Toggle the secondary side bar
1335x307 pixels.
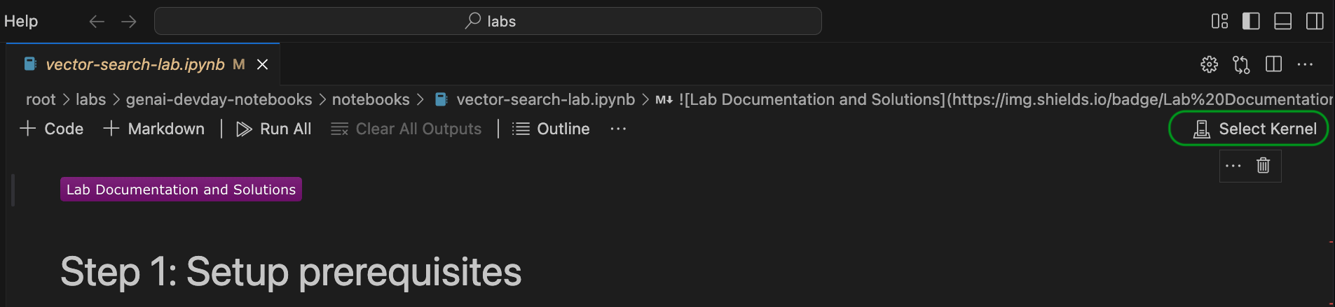[1315, 21]
